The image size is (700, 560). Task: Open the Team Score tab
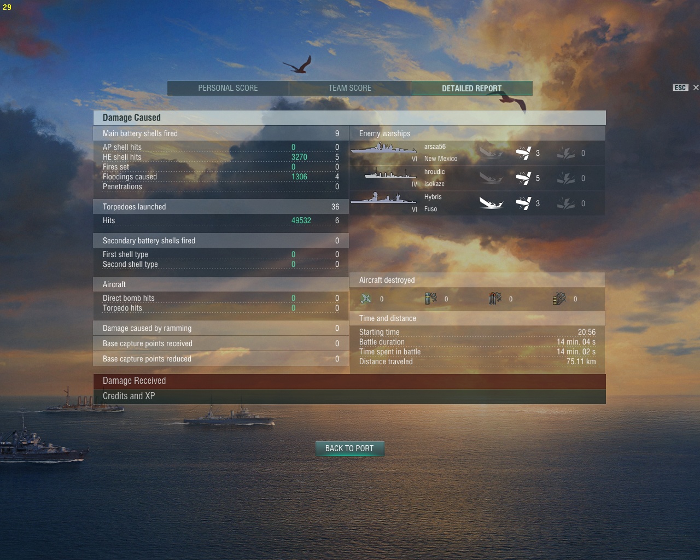(x=350, y=88)
